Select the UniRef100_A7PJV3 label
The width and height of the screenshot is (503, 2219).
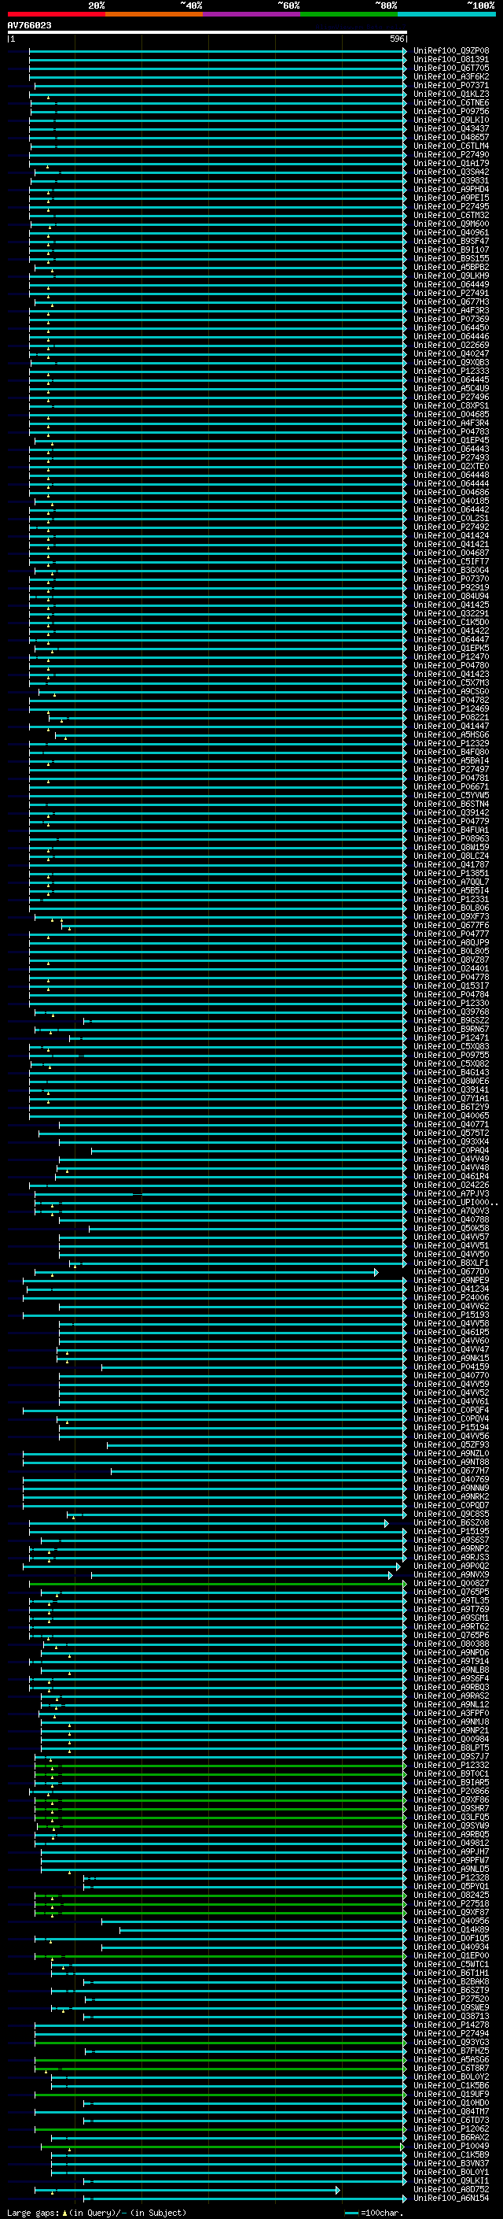[451, 1194]
